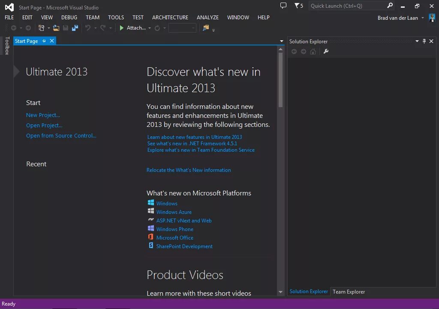Click the SharePoint logo icon
Viewport: 439px width, 309px height.
click(x=151, y=246)
